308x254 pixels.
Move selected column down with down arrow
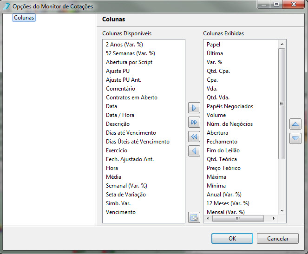coord(295,138)
